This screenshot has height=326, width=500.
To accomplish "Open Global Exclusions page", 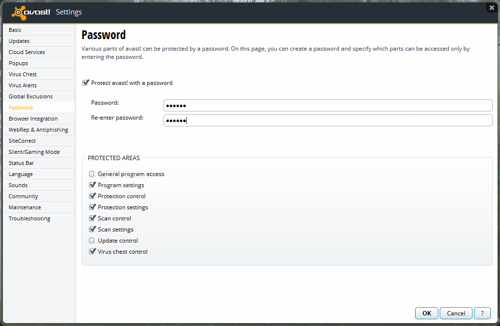I will coord(39,96).
